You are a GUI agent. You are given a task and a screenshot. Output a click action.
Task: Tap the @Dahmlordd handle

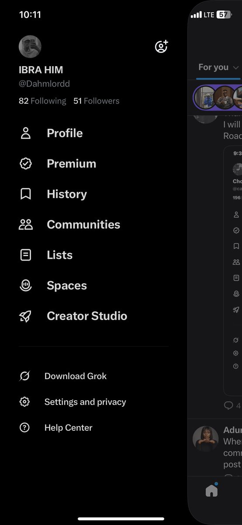click(x=44, y=84)
